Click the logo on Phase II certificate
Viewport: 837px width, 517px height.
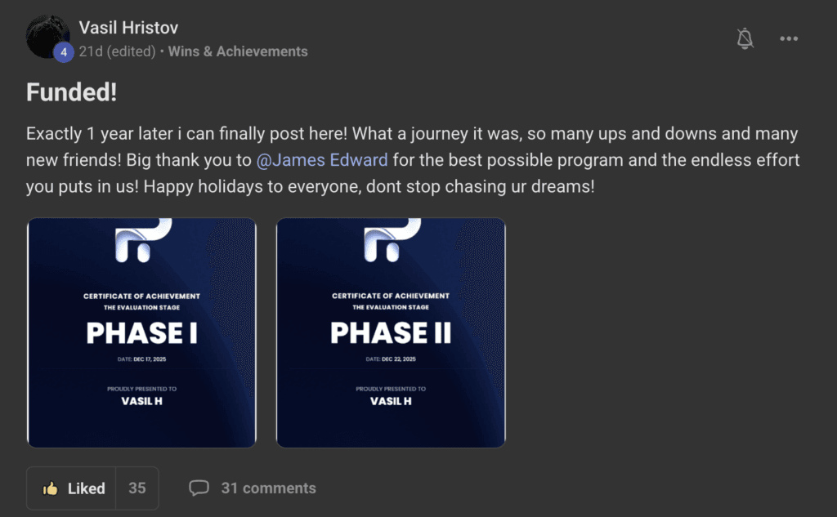(x=391, y=239)
